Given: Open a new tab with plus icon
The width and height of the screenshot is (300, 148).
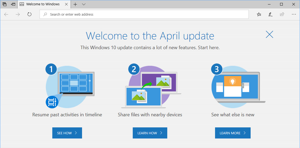Looking at the screenshot, I should (x=75, y=4).
